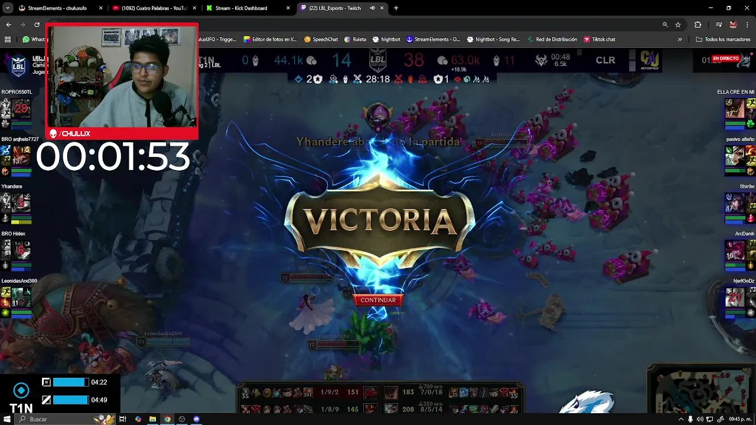Click the game minimap
Viewport: 756px width, 425px height.
[702, 390]
